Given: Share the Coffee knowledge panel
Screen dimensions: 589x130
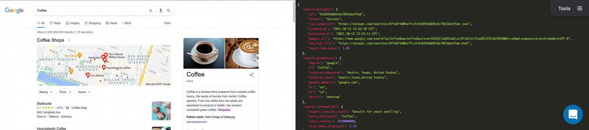Looking at the screenshot, I should pyautogui.click(x=251, y=75).
